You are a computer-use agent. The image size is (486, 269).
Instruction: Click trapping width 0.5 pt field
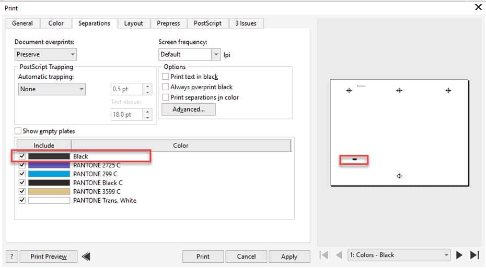point(127,89)
